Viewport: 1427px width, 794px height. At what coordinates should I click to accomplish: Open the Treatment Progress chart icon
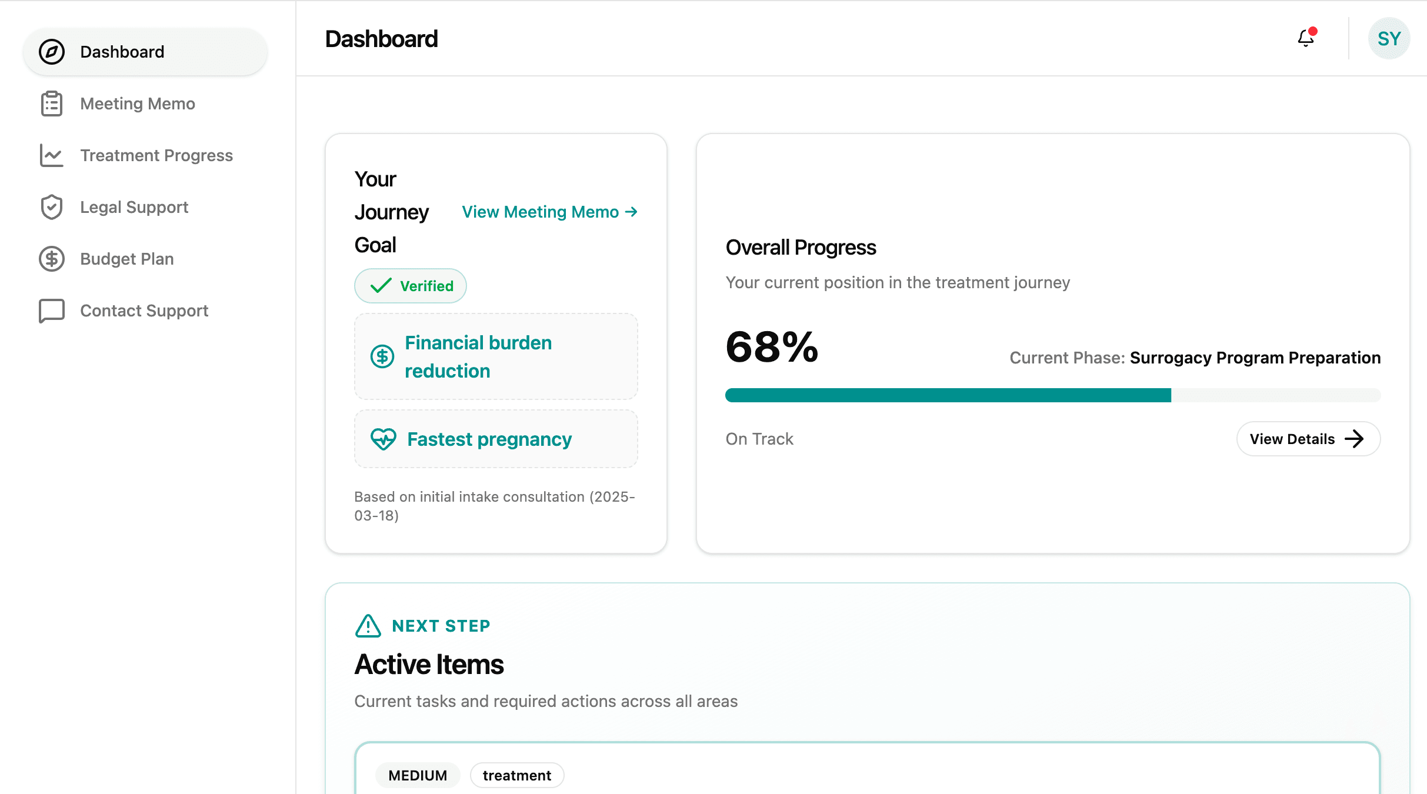pyautogui.click(x=52, y=155)
